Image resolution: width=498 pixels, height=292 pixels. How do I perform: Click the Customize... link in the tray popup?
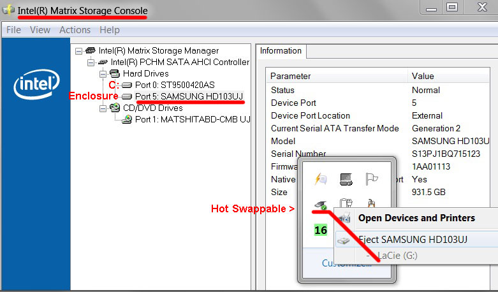click(347, 263)
